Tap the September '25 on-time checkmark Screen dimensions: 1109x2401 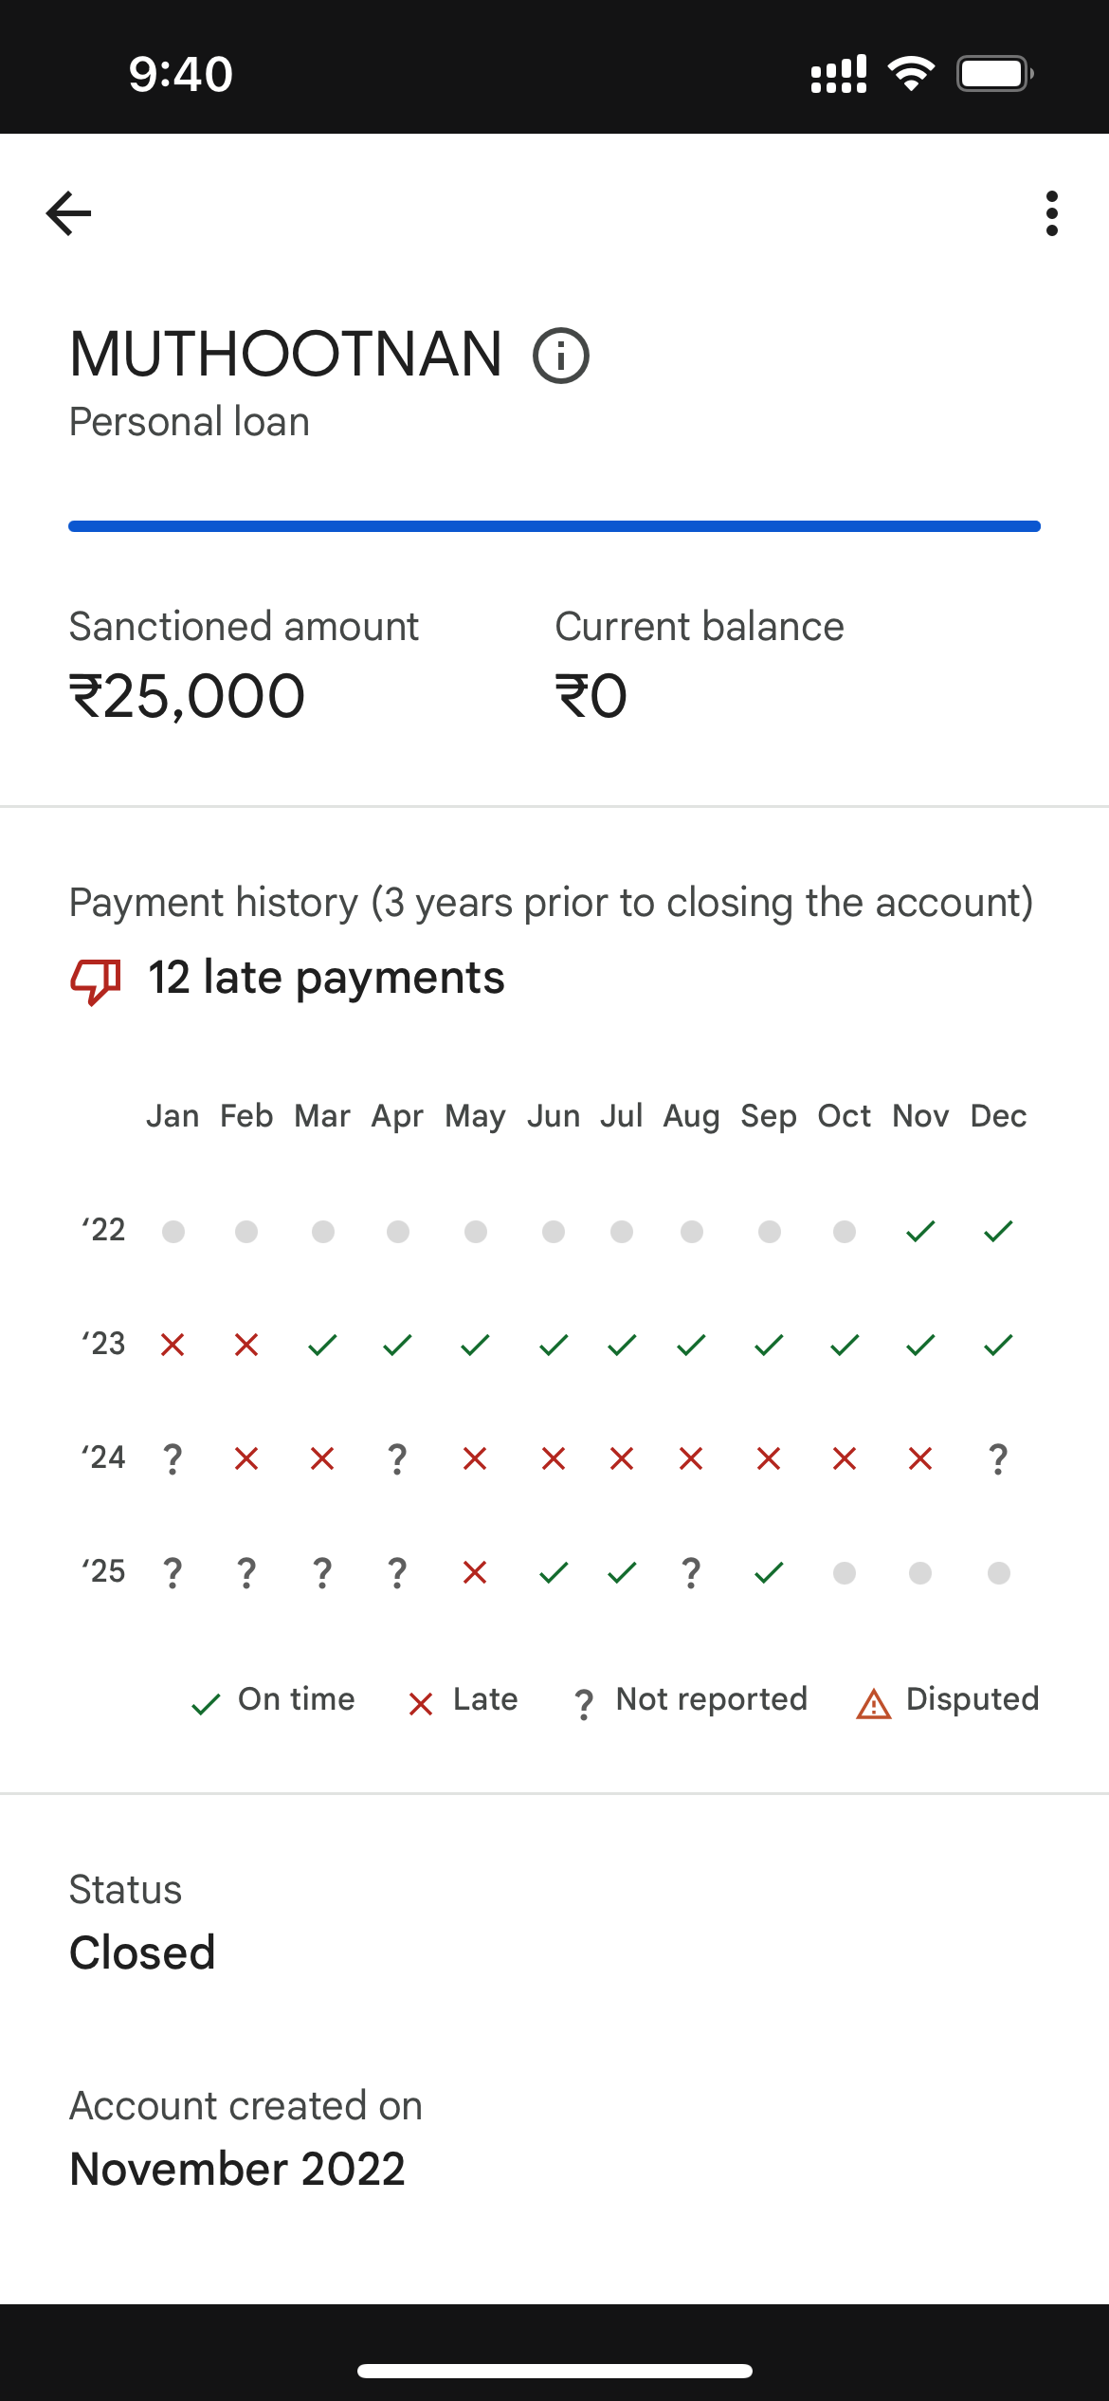pyautogui.click(x=769, y=1572)
